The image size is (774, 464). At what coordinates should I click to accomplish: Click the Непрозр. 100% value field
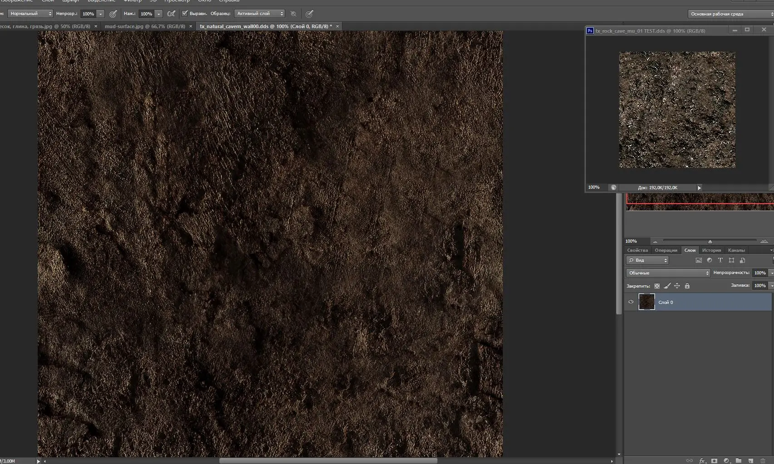[88, 14]
